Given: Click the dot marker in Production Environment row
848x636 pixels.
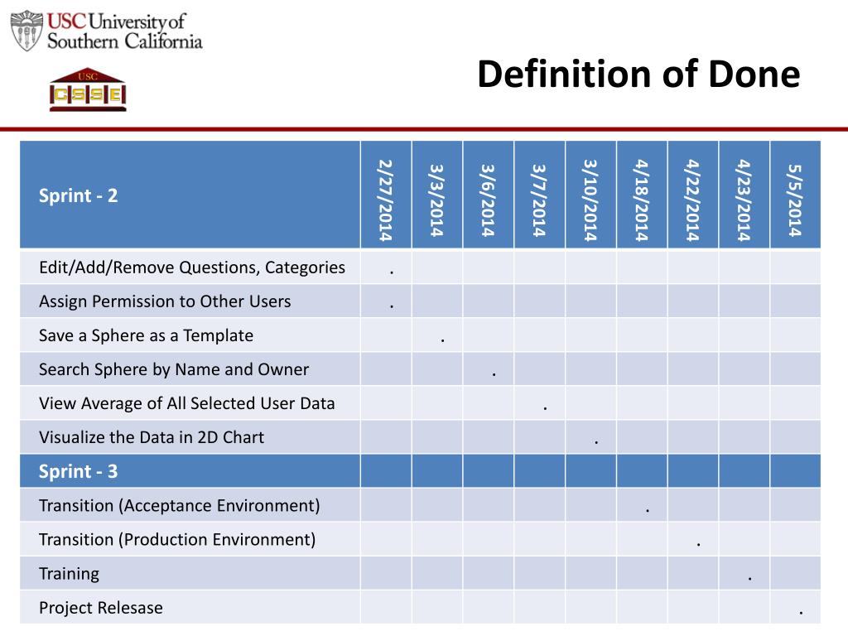Looking at the screenshot, I should [699, 545].
